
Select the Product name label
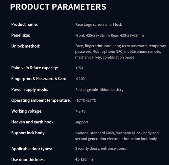pyautogui.click(x=25, y=24)
